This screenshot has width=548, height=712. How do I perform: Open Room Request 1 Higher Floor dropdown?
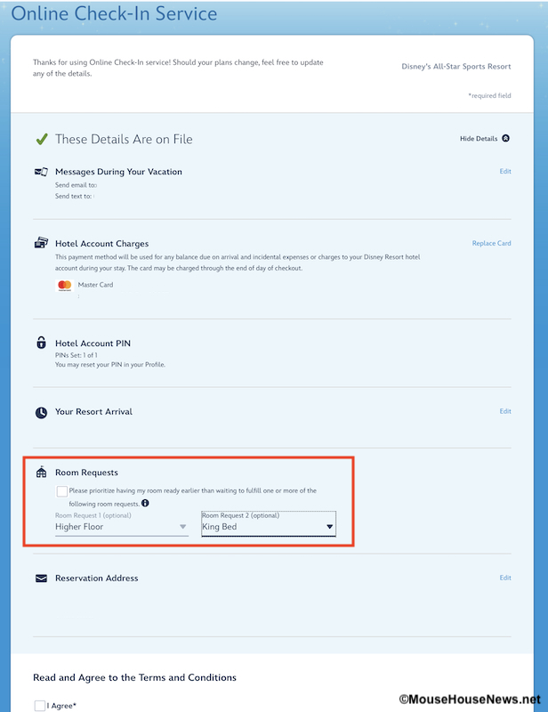[121, 527]
